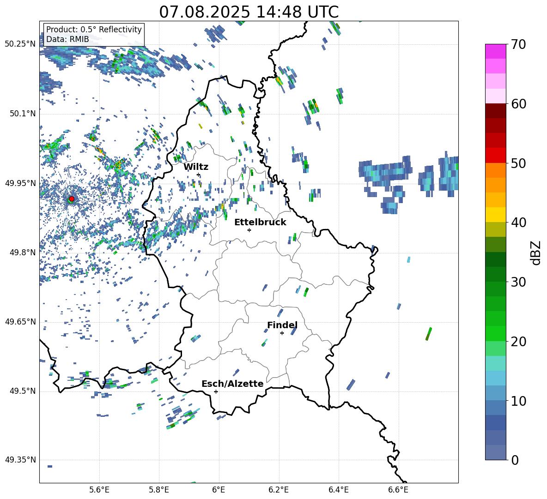Click the 6.6°E longitude label
Image resolution: width=547 pixels, height=499 pixels.
(398, 490)
